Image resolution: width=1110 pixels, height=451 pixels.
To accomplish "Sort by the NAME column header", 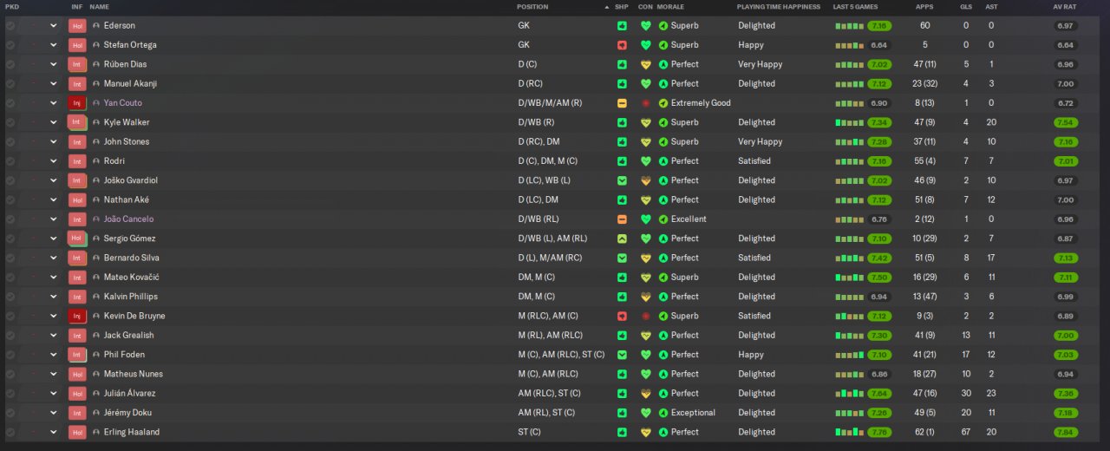I will (x=100, y=7).
